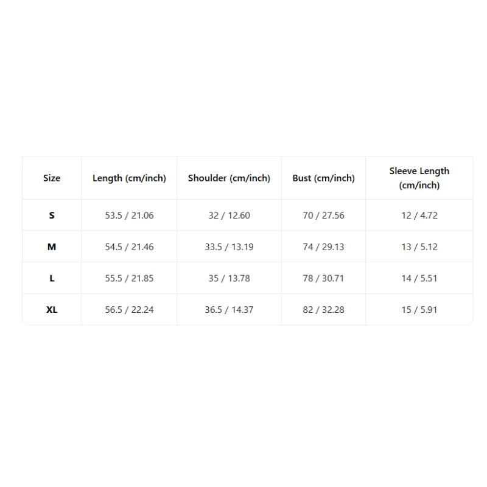Select the S size row label
Image resolution: width=487 pixels, height=487 pixels.
(x=52, y=215)
